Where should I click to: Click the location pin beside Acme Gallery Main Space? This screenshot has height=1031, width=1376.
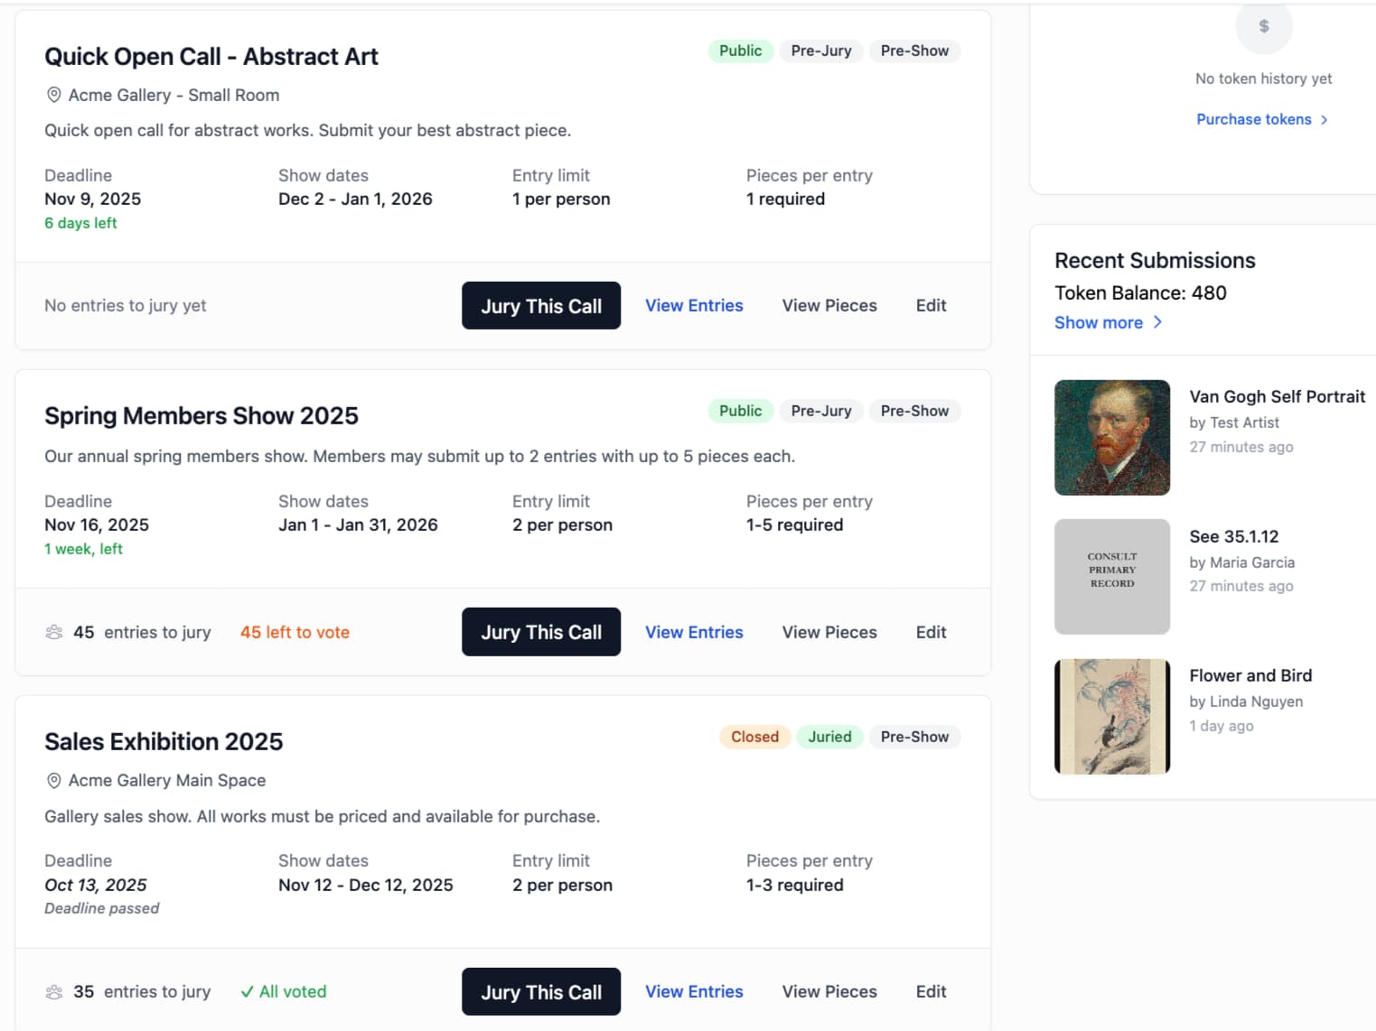point(53,780)
